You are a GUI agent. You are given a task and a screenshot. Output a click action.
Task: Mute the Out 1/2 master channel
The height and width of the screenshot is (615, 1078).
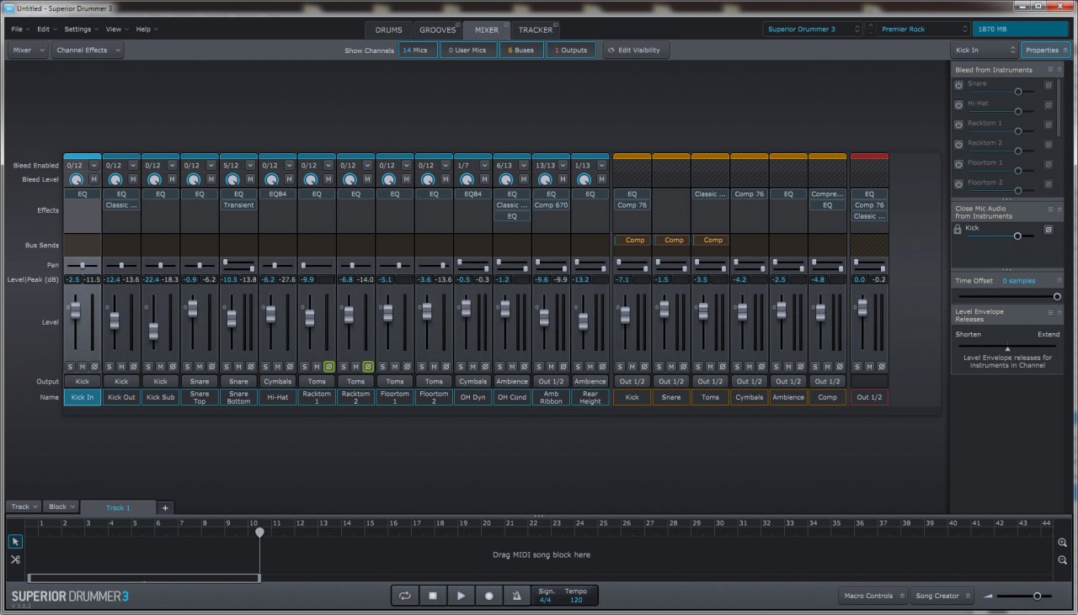870,367
